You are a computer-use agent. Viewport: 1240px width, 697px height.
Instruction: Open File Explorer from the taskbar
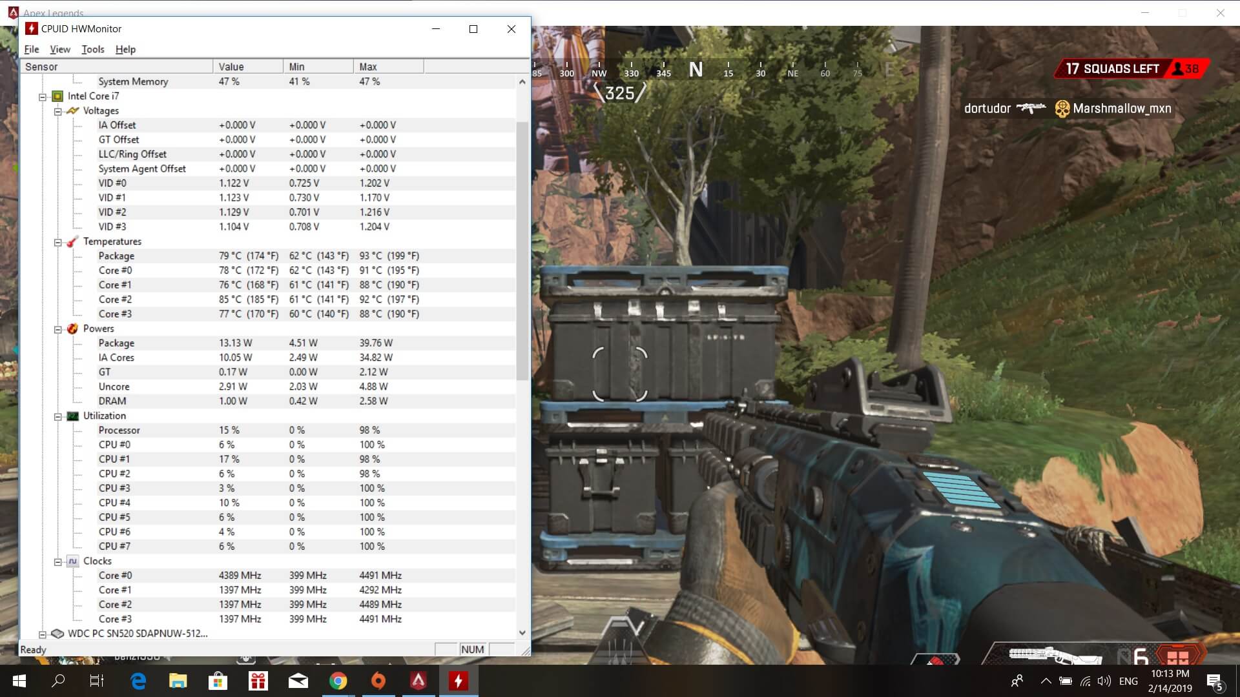pos(178,681)
